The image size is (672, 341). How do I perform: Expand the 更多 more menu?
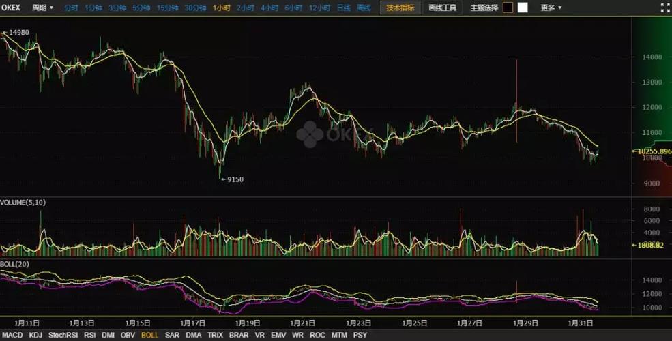(x=551, y=8)
